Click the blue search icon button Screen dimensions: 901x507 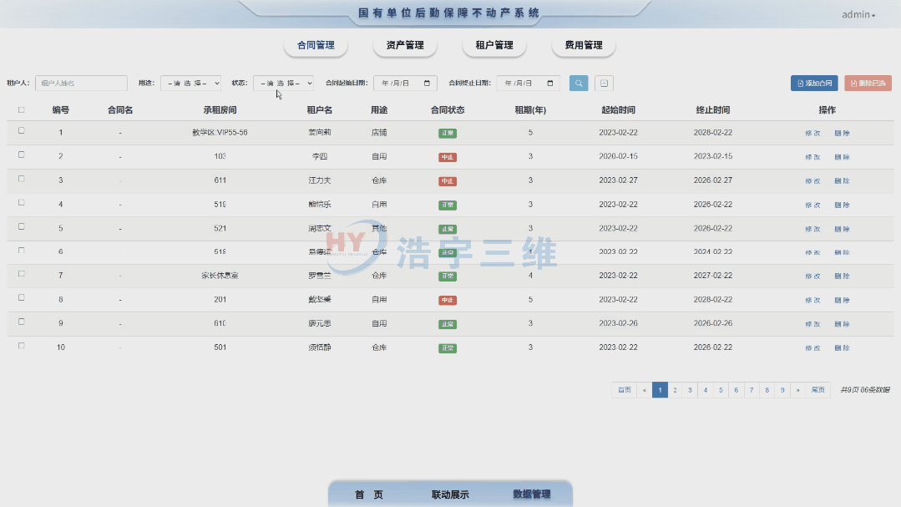coord(579,84)
